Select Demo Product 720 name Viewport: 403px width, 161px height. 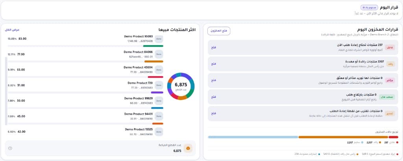tap(140, 83)
